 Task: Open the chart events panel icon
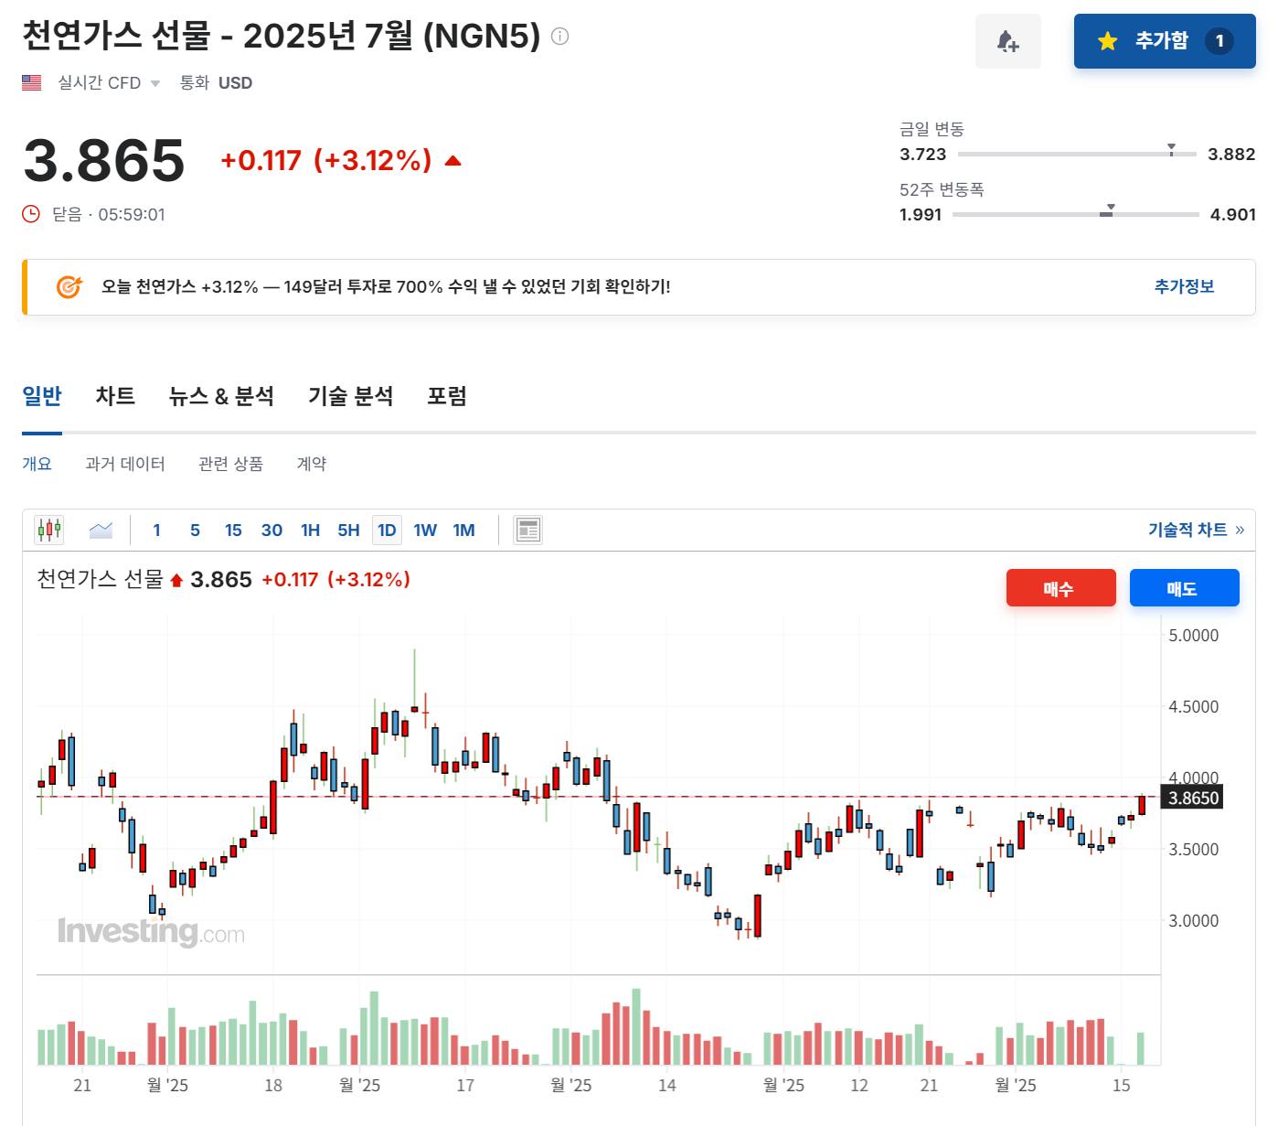click(x=527, y=529)
